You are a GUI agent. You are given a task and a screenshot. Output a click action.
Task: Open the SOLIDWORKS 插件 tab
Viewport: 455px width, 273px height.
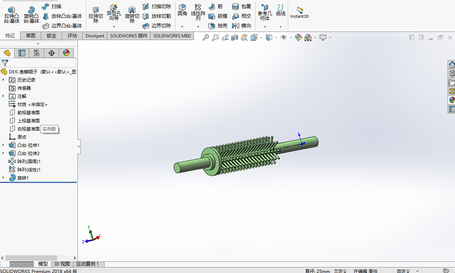129,36
